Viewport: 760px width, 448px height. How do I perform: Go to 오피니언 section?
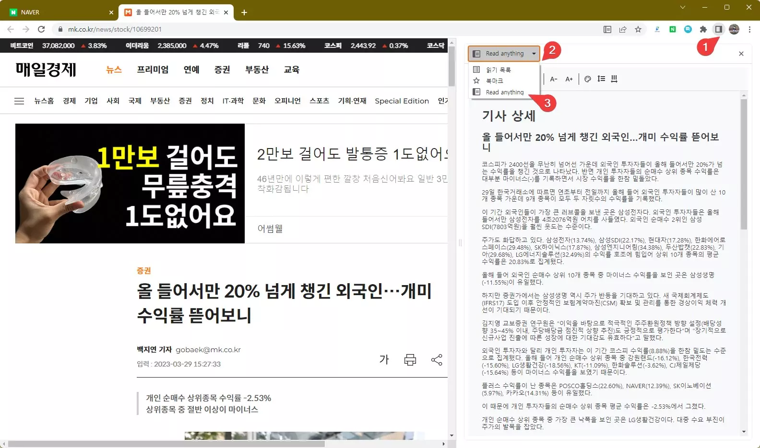287,101
